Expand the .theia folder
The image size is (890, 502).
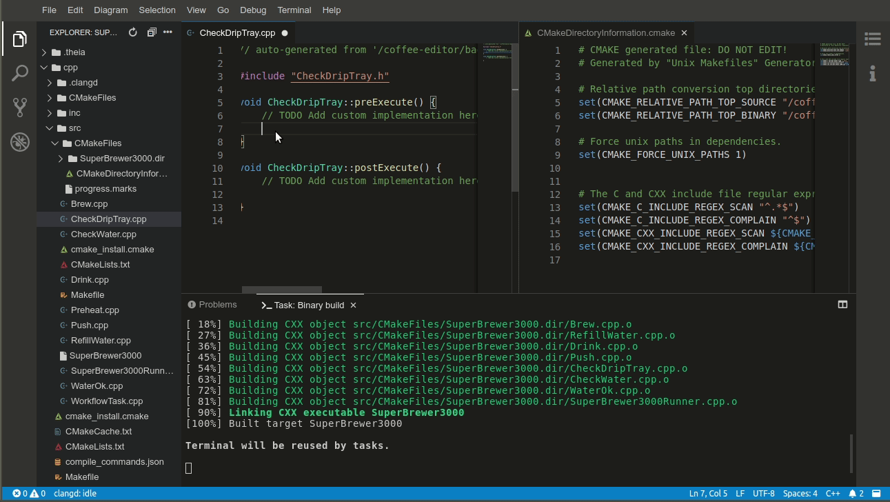pyautogui.click(x=44, y=52)
